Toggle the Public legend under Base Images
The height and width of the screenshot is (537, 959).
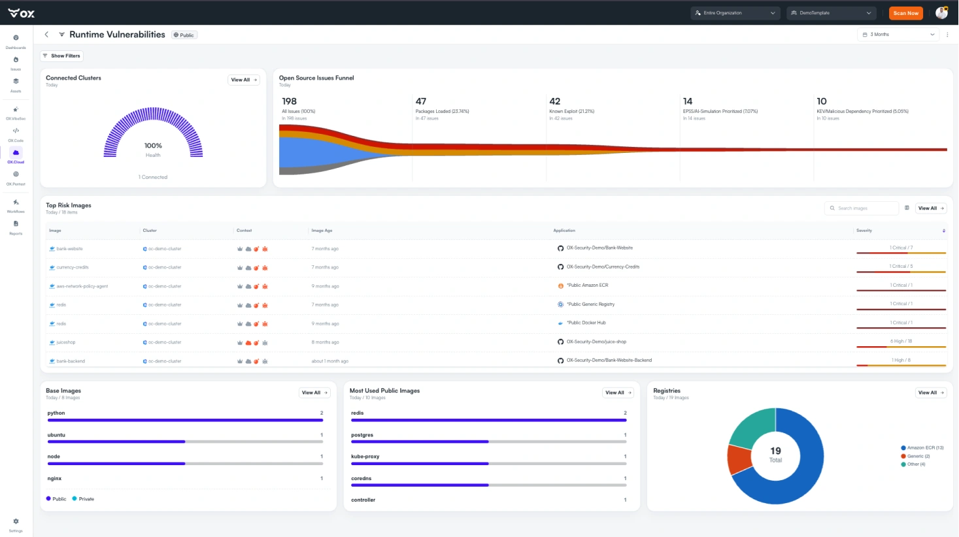56,499
